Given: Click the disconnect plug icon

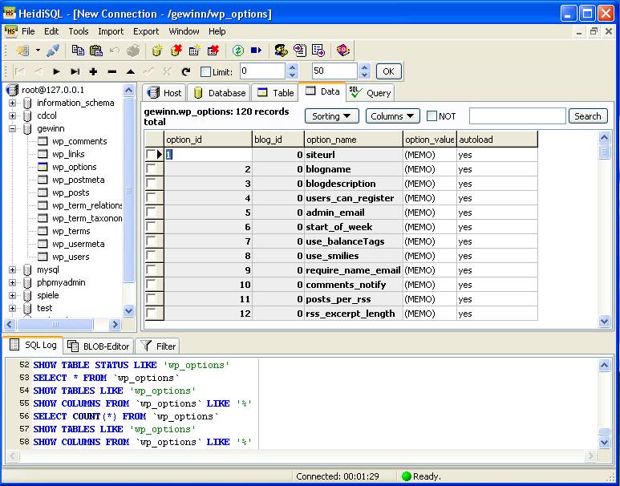Looking at the screenshot, I should tap(53, 51).
